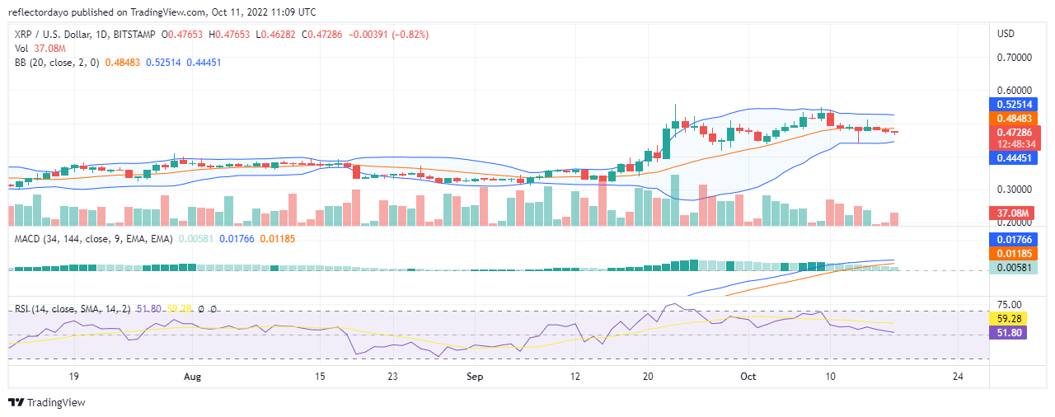
Task: Click the Oct marker on the time axis
Action: pos(748,377)
